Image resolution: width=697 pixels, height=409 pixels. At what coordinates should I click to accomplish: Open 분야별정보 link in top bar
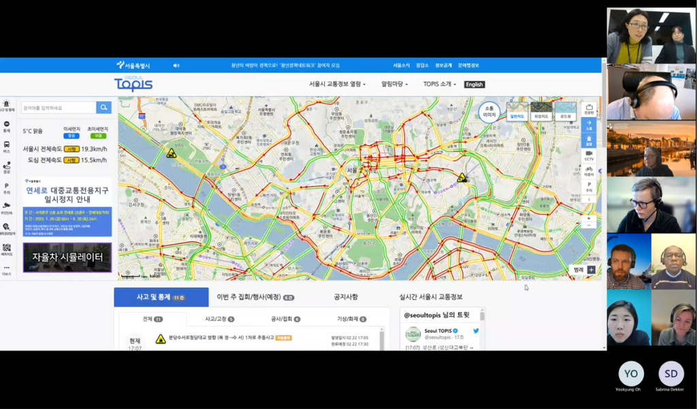tap(468, 65)
